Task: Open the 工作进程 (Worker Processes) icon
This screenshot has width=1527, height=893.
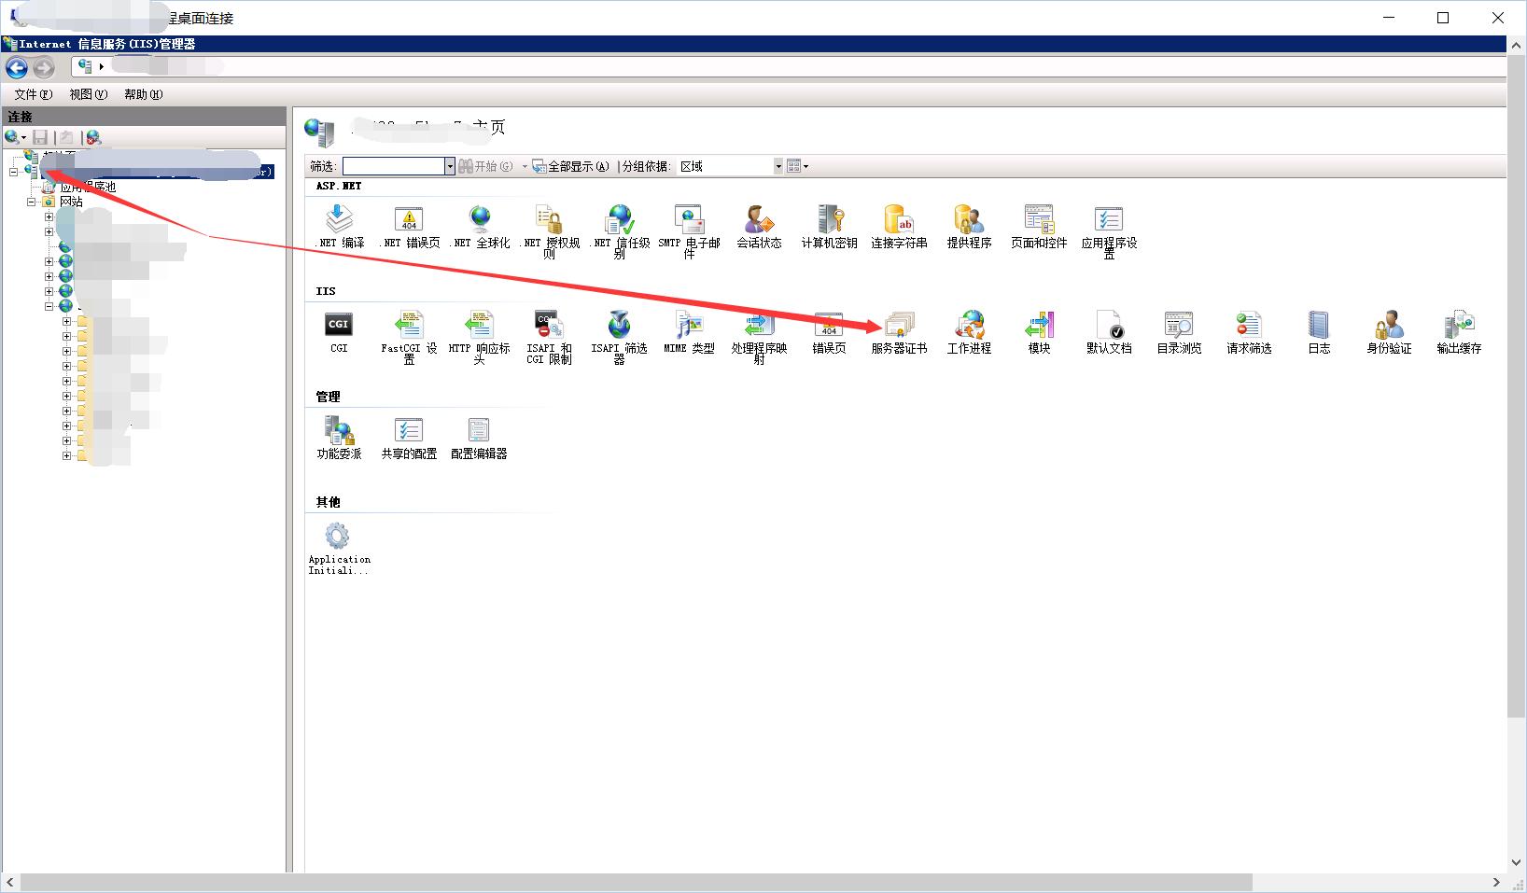Action: click(969, 327)
